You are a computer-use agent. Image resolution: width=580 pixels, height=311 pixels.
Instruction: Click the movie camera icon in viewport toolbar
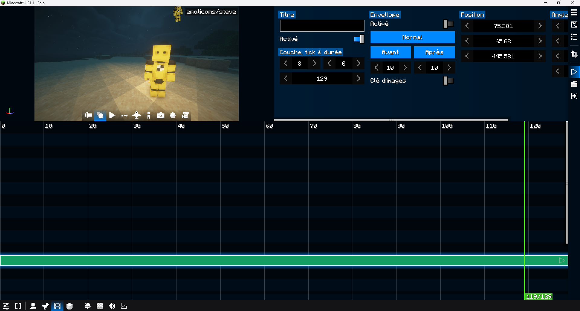coord(185,115)
